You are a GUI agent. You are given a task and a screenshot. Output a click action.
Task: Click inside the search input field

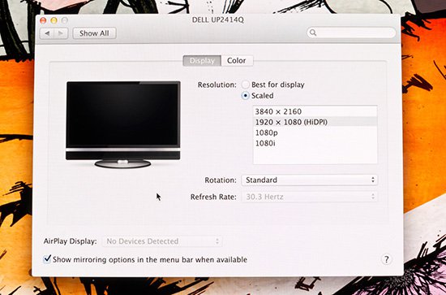point(351,33)
